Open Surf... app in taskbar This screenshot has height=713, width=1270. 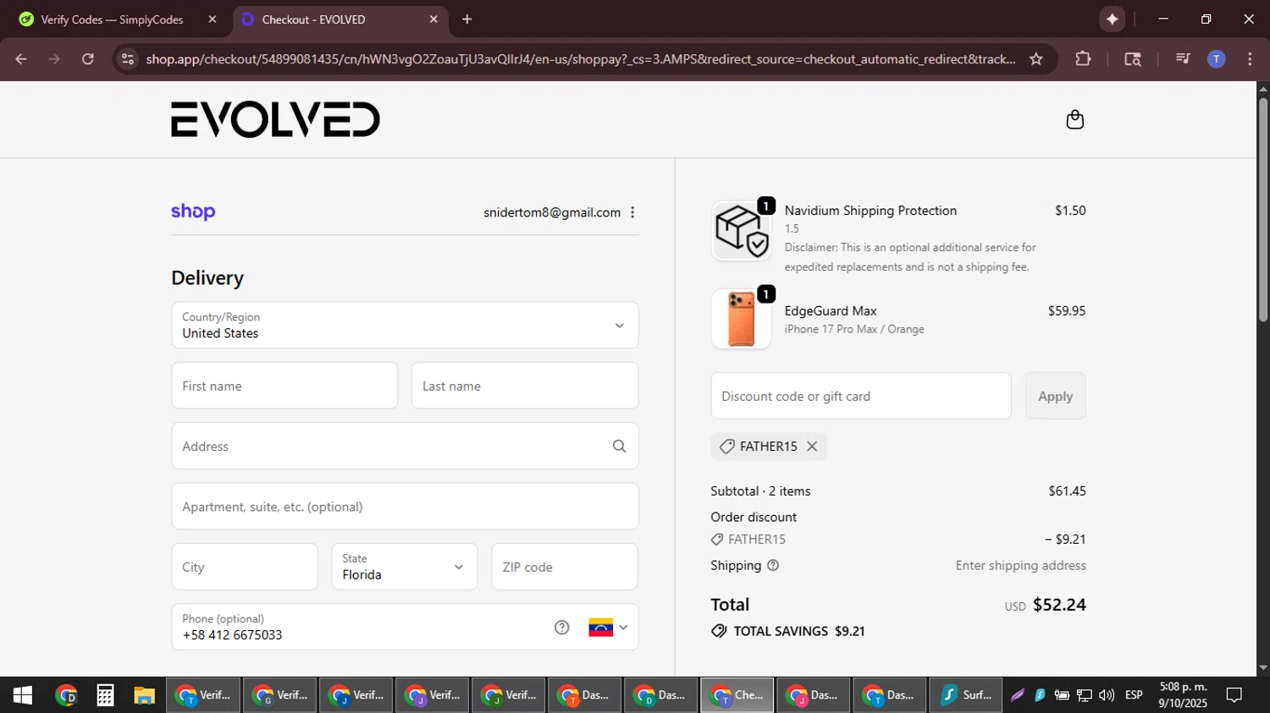click(966, 695)
